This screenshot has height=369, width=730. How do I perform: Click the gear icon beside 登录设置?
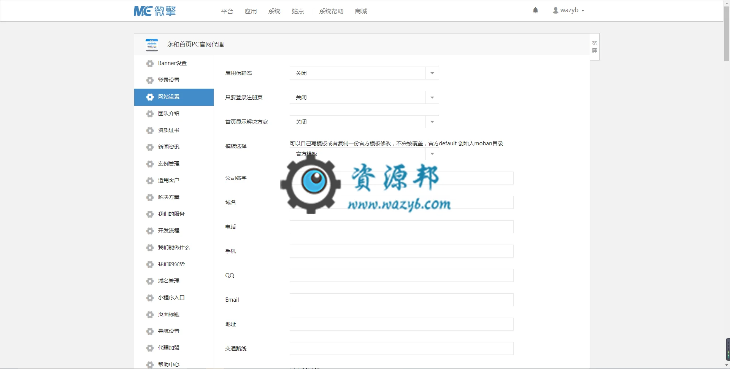(150, 80)
